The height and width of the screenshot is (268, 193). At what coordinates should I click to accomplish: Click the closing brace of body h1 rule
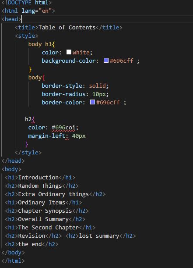[30, 69]
